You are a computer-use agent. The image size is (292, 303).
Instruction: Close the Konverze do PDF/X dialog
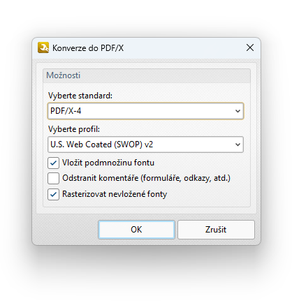250,47
